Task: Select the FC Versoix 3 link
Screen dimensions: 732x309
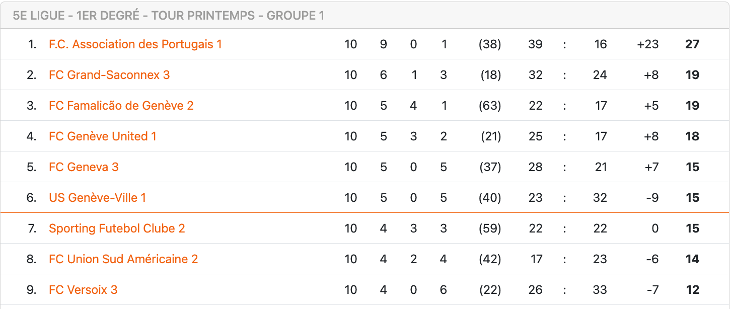Action: (83, 290)
